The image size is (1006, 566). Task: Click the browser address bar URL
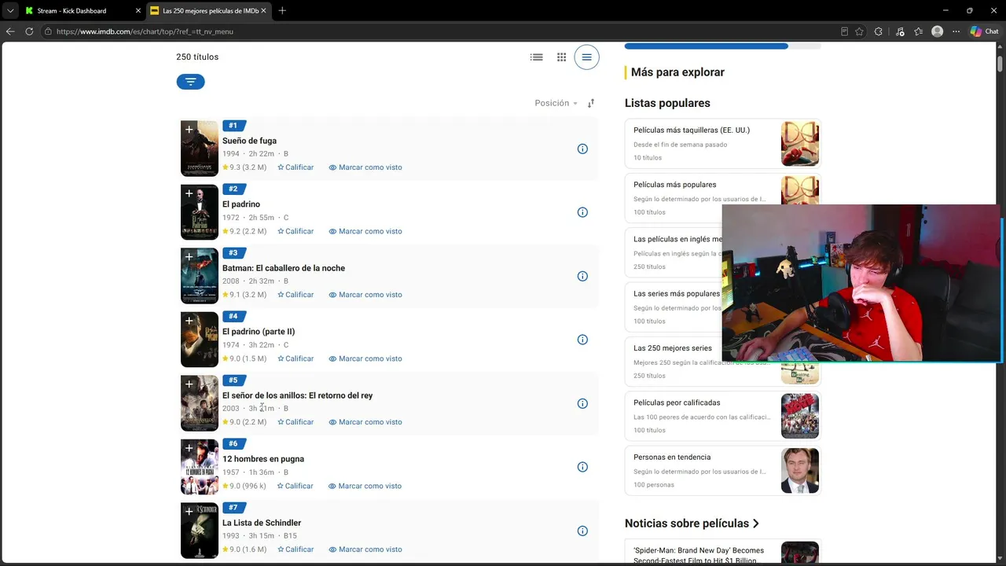(x=145, y=31)
